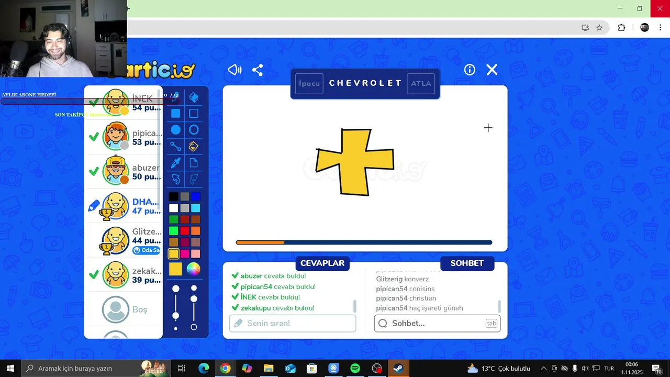Open player pipica... avatar
The image size is (670, 377).
pyautogui.click(x=115, y=136)
